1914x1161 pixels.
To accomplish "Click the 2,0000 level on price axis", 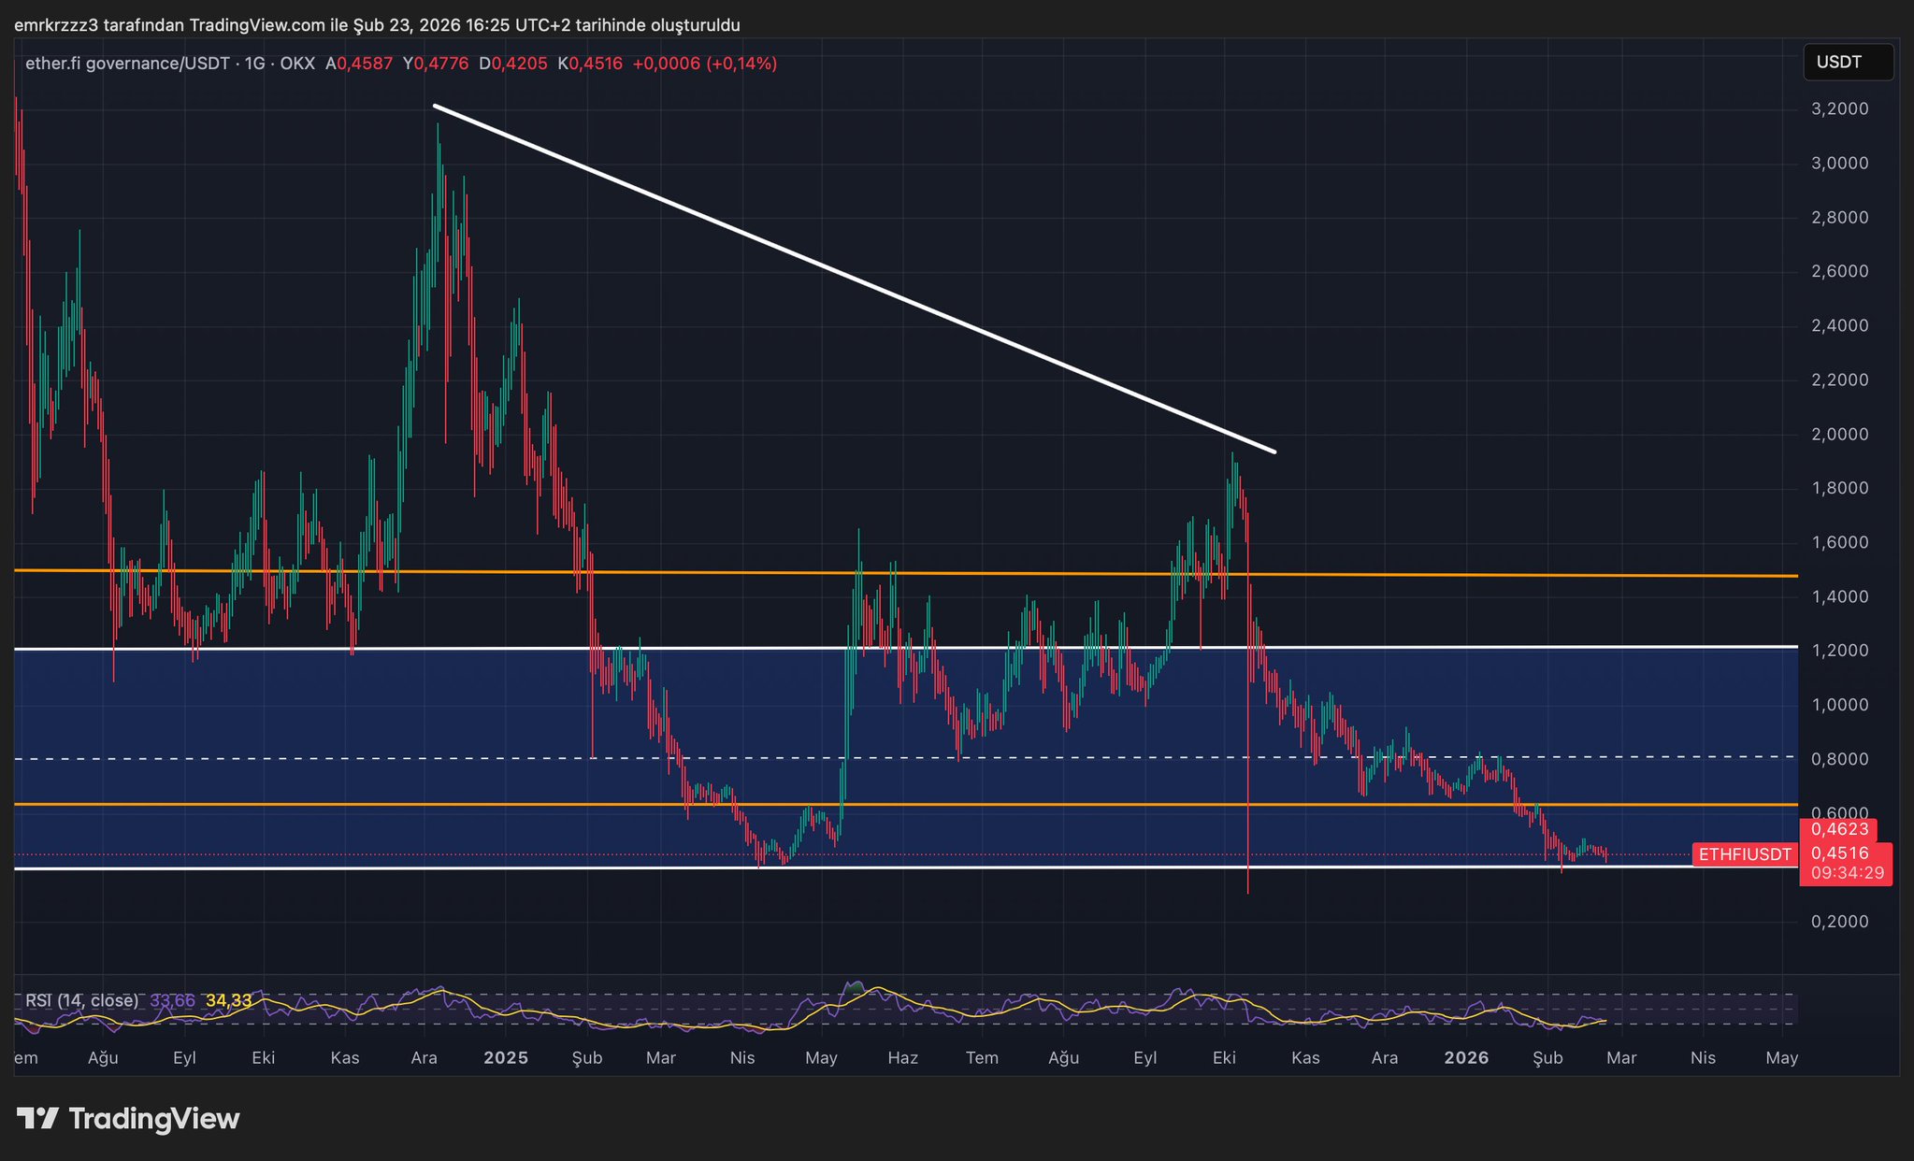I will tap(1839, 434).
